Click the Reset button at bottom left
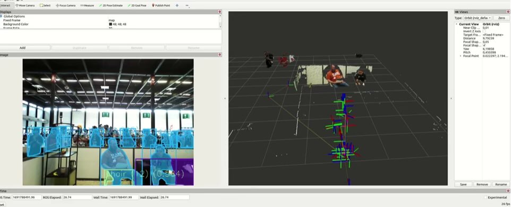Image resolution: width=511 pixels, height=207 pixels. (2, 204)
